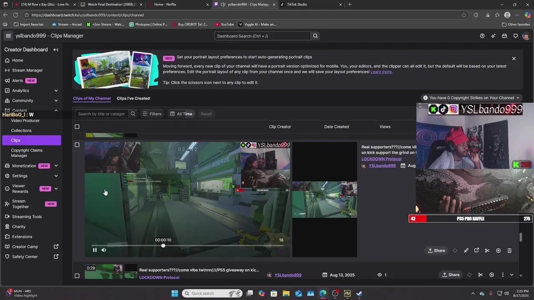Viewport: 534px width, 300px height.
Task: Expand the Monetization sidebar section
Action: [x=56, y=166]
